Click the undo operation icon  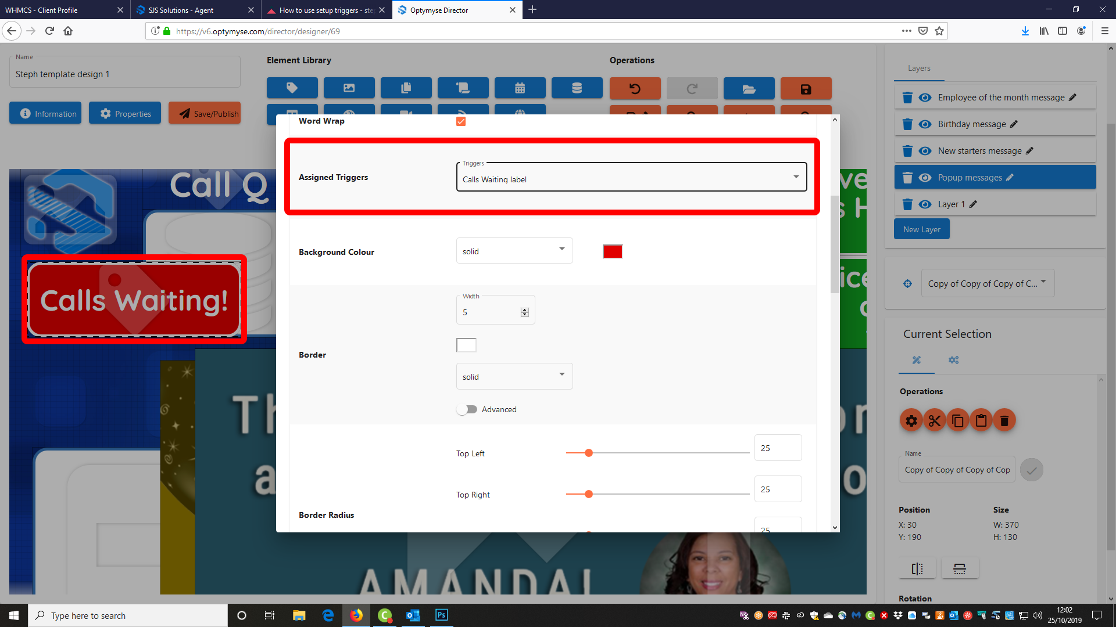[635, 88]
